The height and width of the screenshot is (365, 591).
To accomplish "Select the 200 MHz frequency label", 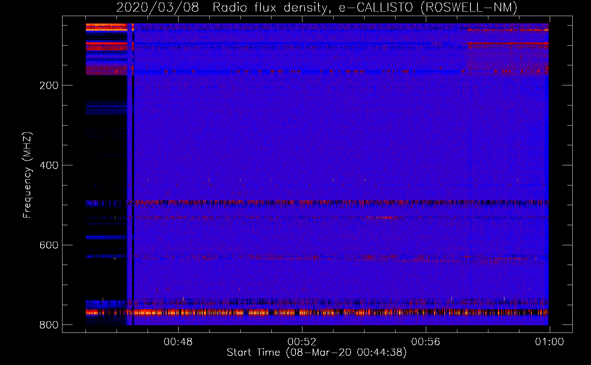I will (49, 85).
